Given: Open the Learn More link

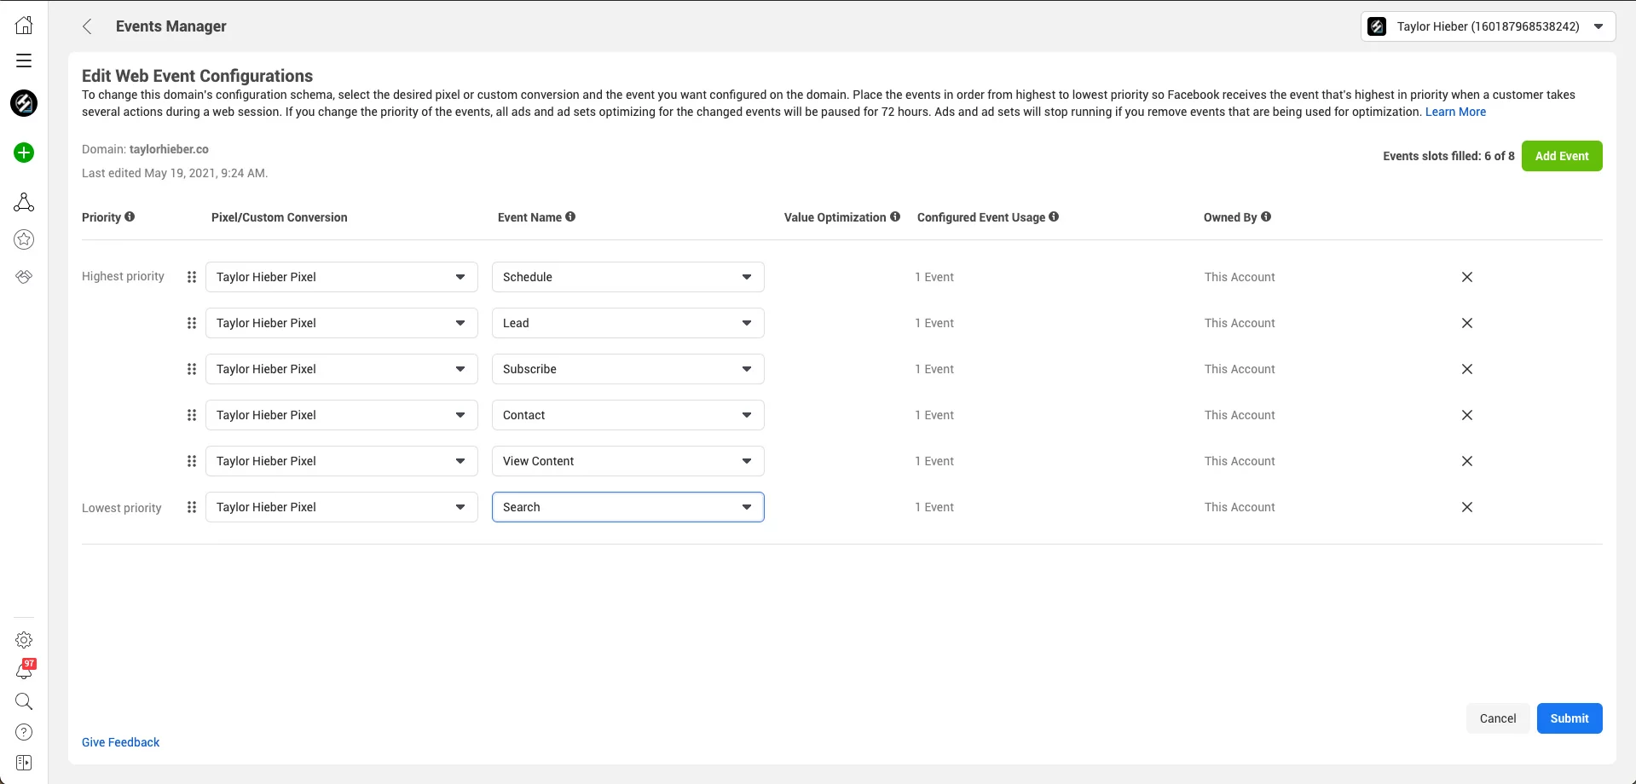Looking at the screenshot, I should point(1455,112).
